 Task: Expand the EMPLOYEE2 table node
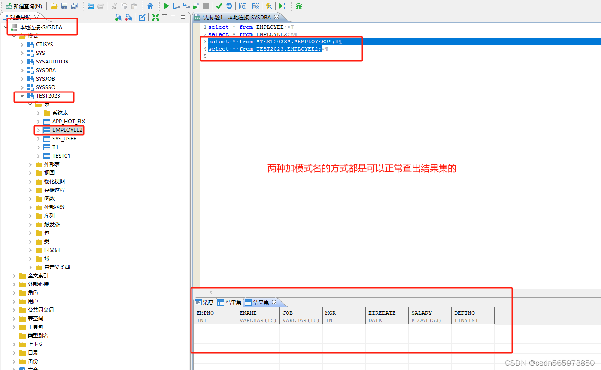point(39,130)
